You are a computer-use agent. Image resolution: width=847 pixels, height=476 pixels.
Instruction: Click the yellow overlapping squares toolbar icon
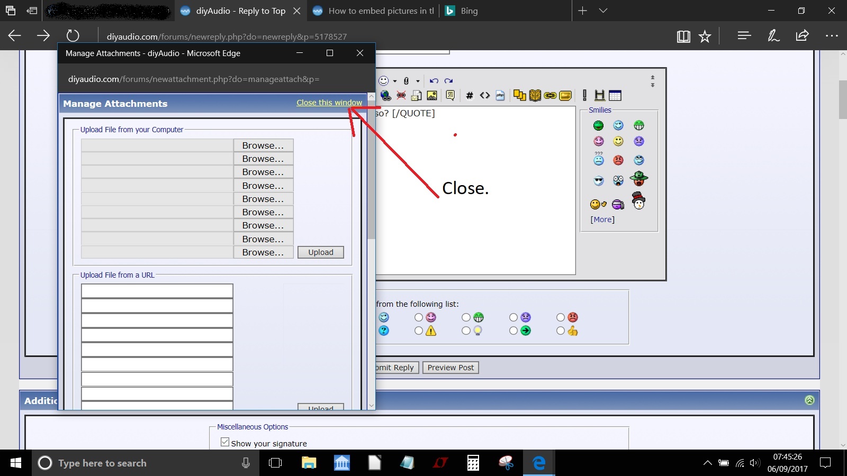click(520, 95)
